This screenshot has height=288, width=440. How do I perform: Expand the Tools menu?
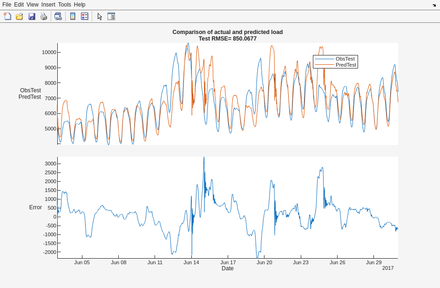point(65,5)
